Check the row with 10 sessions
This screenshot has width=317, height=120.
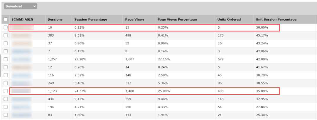(6, 27)
